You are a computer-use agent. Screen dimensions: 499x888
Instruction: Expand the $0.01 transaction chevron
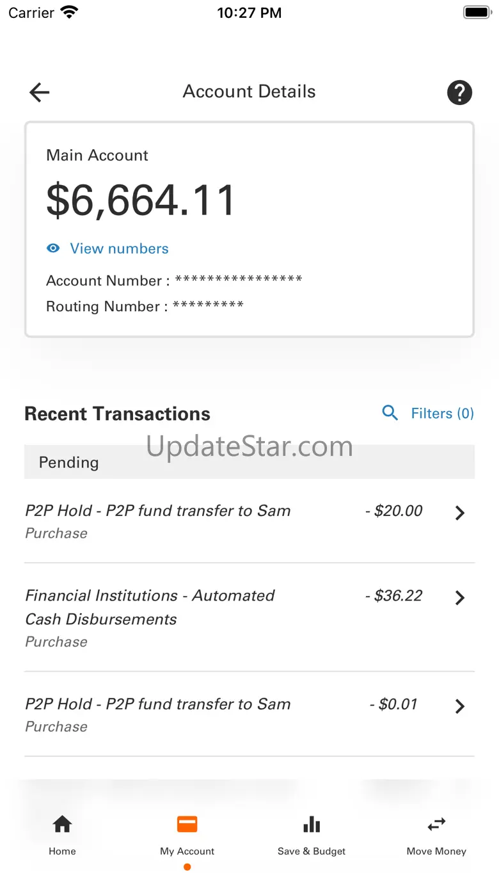click(459, 706)
